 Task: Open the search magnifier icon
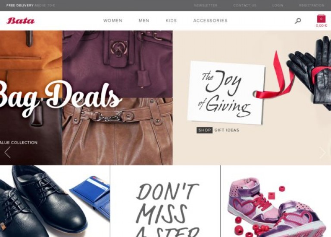pyautogui.click(x=298, y=21)
